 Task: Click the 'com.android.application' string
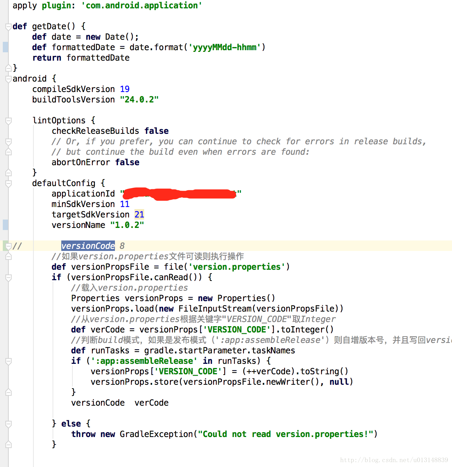coord(141,6)
